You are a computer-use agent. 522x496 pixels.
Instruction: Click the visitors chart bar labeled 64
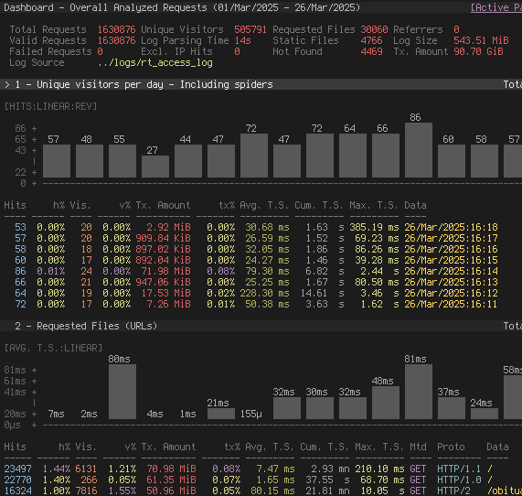tap(353, 156)
